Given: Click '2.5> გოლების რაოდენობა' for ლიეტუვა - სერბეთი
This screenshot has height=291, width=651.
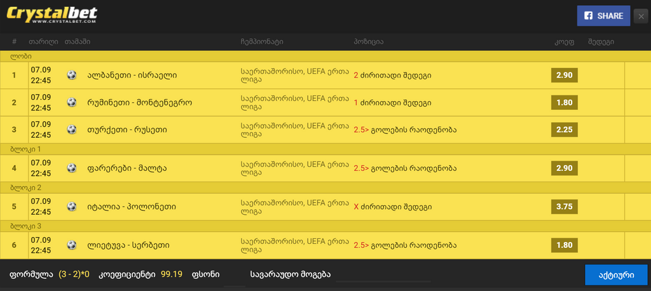Looking at the screenshot, I should click(405, 245).
